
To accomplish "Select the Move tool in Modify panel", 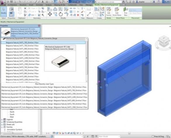I will pyautogui.click(x=50, y=14).
